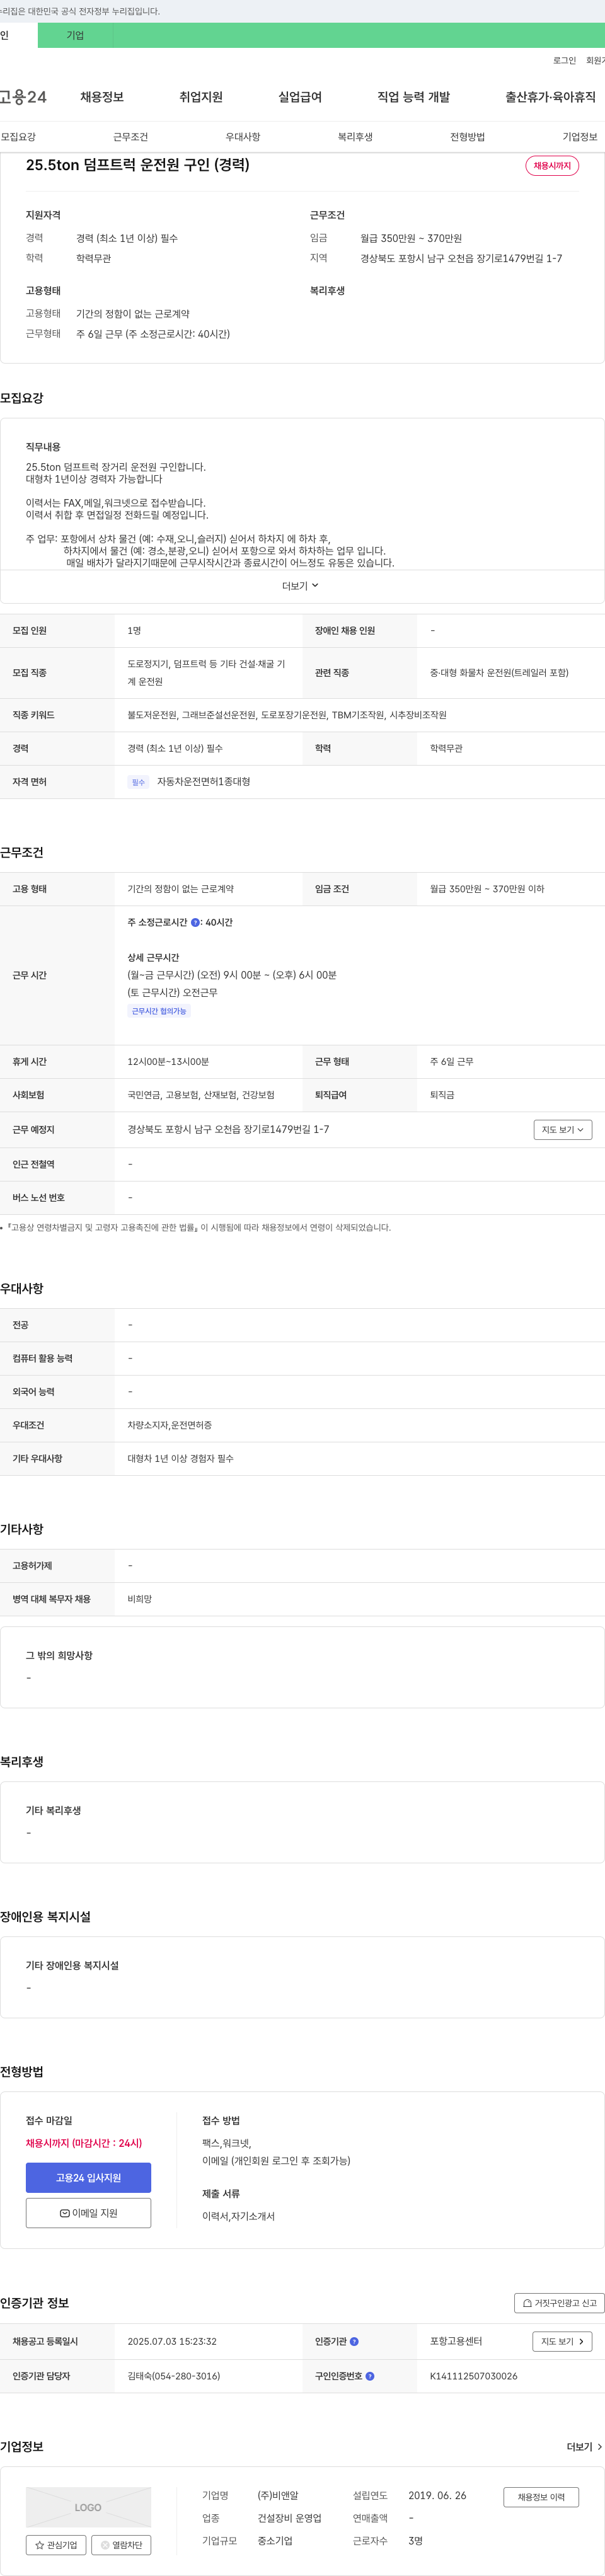Click info icon beside 인증기관 label
605x2576 pixels.
click(354, 2342)
